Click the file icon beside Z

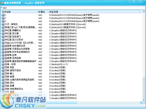[x=3, y=21]
